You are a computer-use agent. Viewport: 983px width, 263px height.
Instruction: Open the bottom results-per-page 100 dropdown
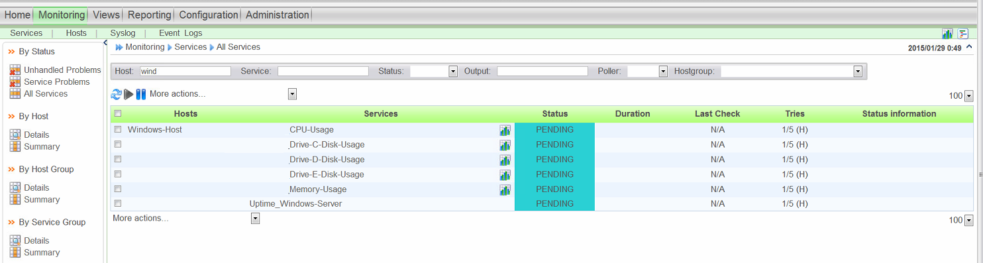[x=969, y=221]
